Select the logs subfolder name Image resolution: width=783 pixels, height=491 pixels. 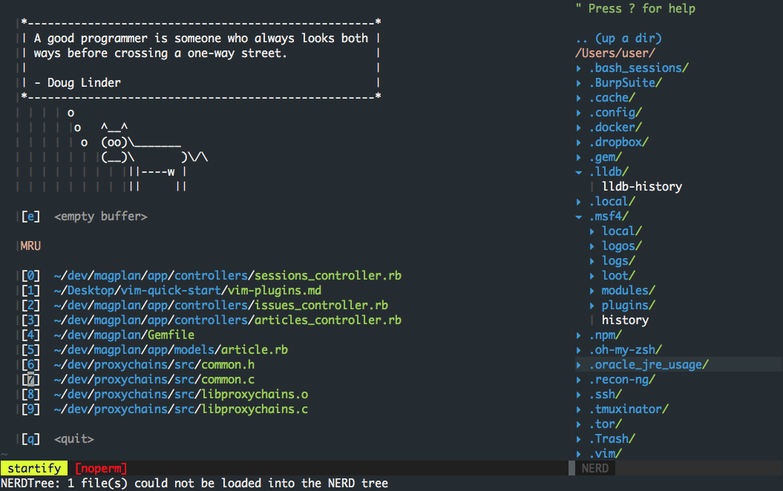coord(618,261)
